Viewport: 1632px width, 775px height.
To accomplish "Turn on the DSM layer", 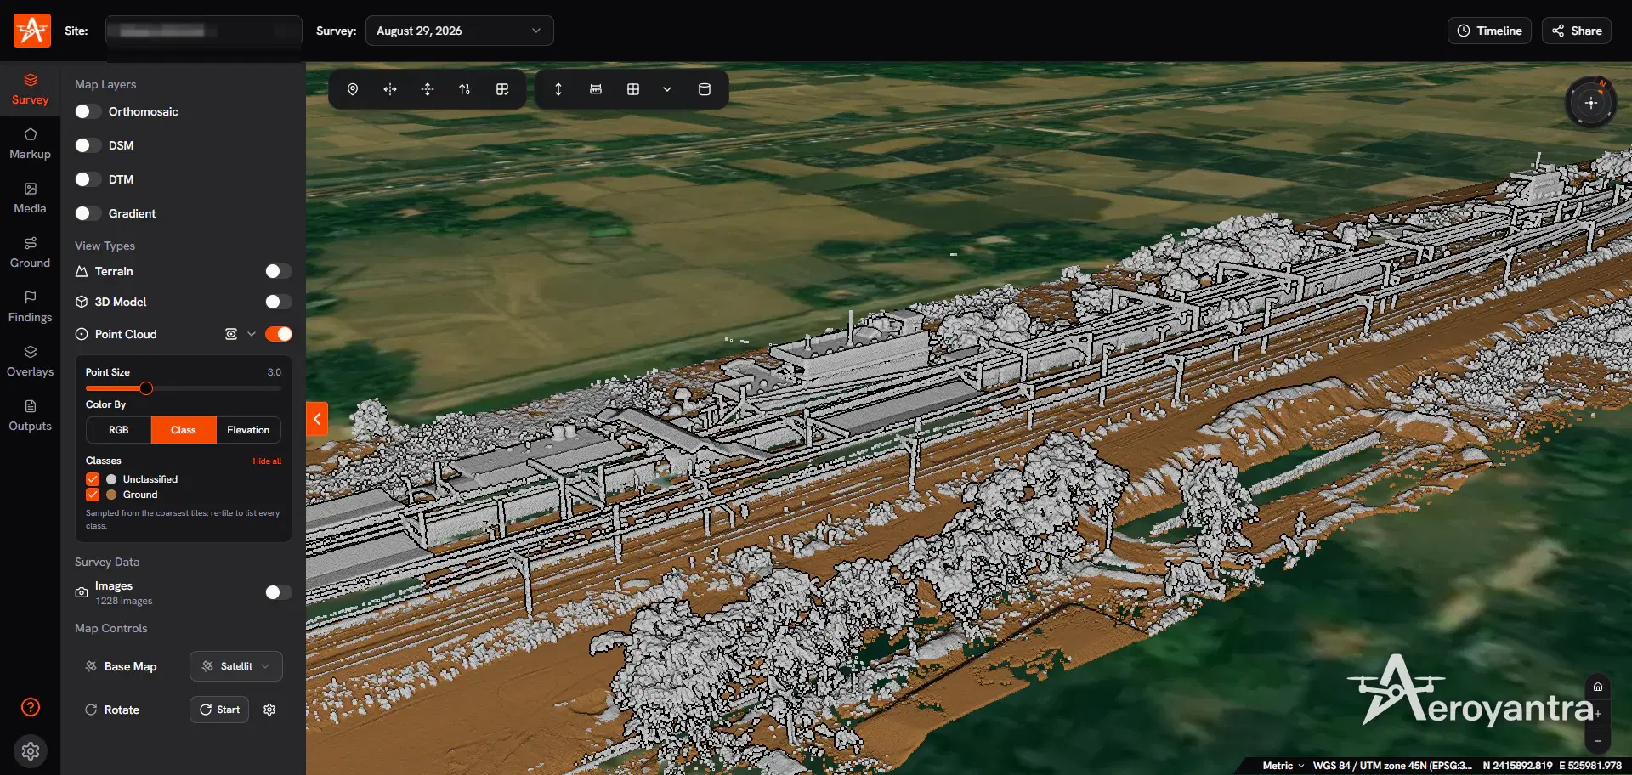I will (x=88, y=145).
